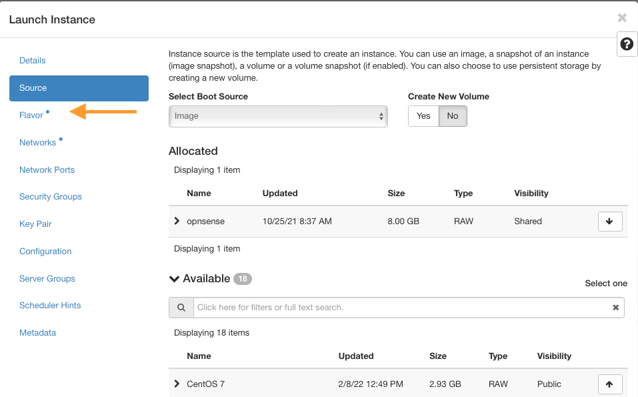Viewport: 638px width, 397px height.
Task: Switch to the Details step
Action: [33, 61]
